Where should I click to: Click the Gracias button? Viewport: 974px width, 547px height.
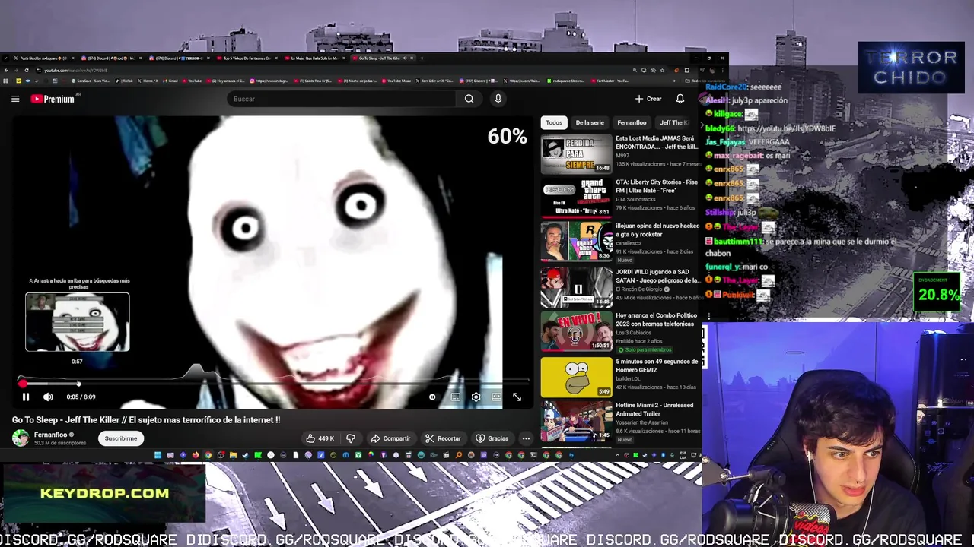click(x=492, y=438)
